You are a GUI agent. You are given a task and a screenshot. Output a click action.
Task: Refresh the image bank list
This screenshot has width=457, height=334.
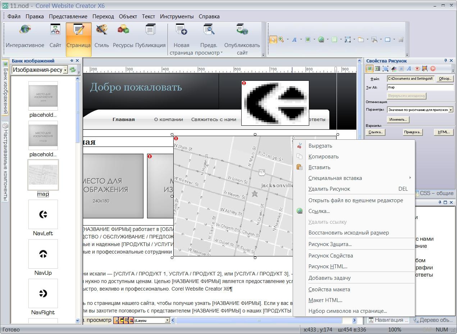click(73, 70)
